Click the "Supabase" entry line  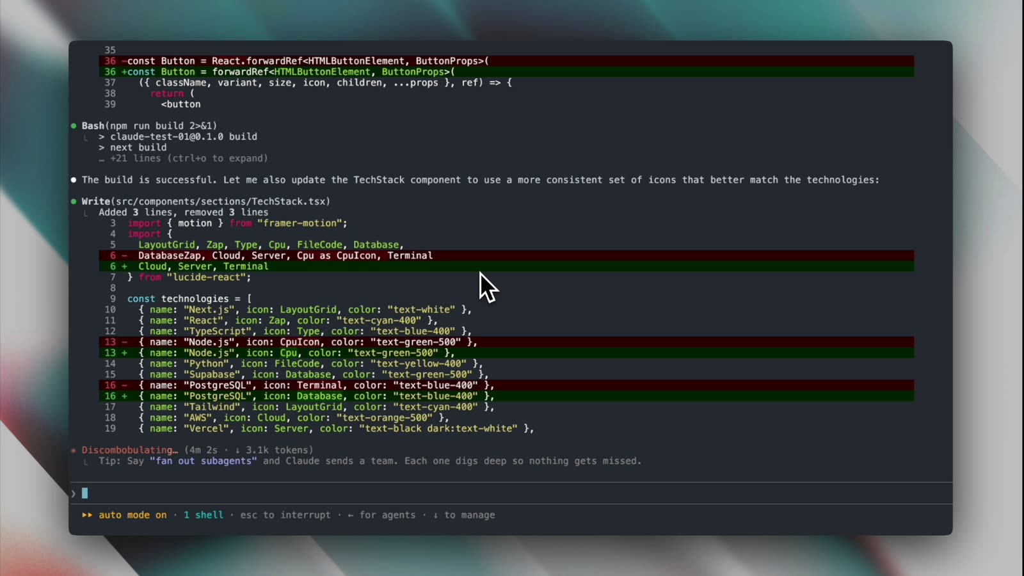(x=314, y=374)
